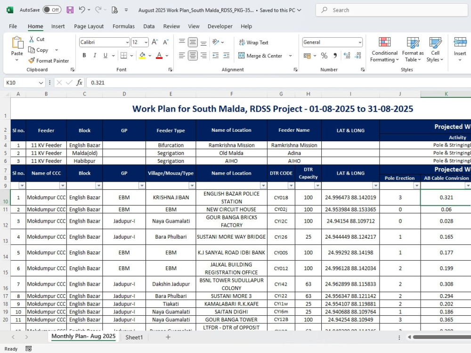Viewport: 471px width, 353px height.
Task: Toggle Center horizontal alignment
Action: coord(193,56)
